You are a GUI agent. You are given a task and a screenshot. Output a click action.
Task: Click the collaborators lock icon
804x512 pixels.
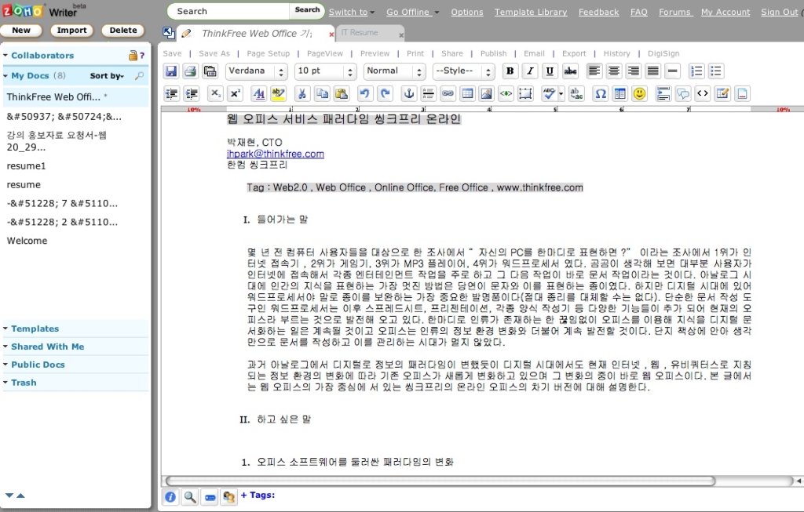(133, 56)
